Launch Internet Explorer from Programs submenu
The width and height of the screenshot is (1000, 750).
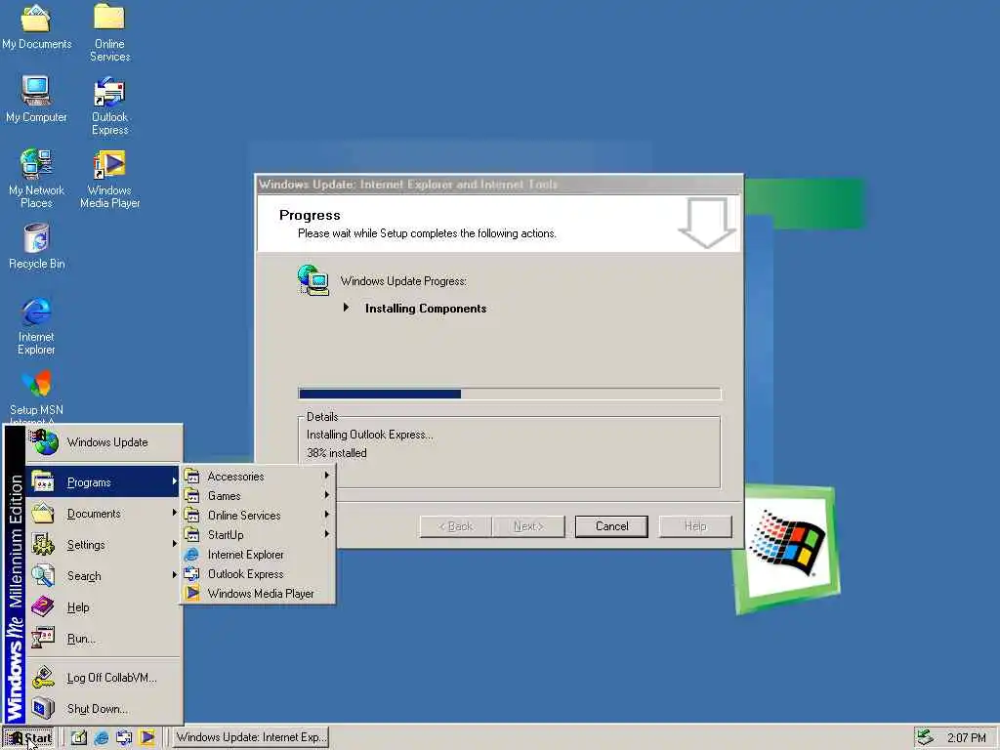point(258,555)
